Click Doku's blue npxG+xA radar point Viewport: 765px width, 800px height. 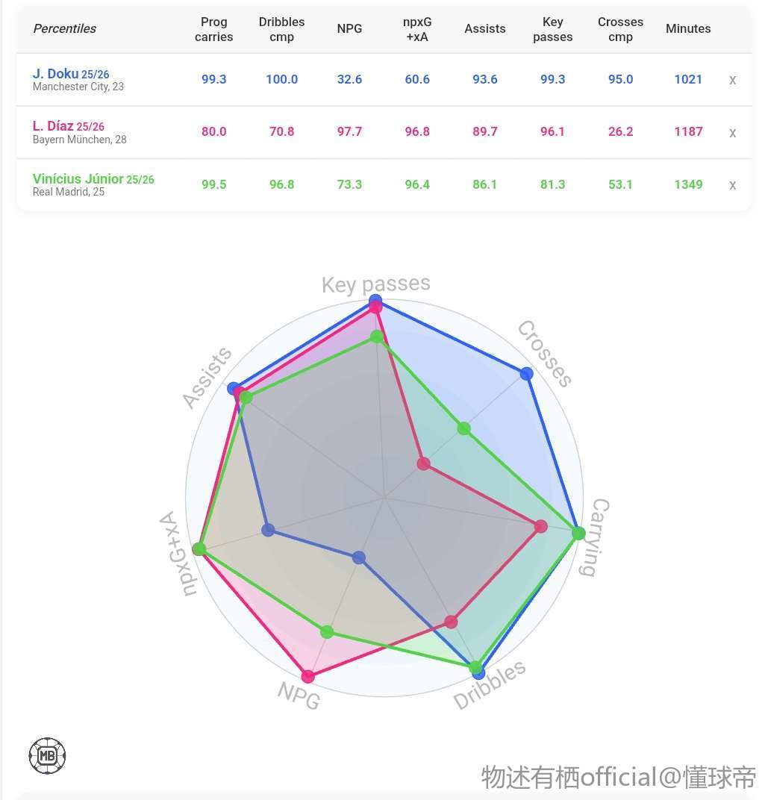coord(269,530)
